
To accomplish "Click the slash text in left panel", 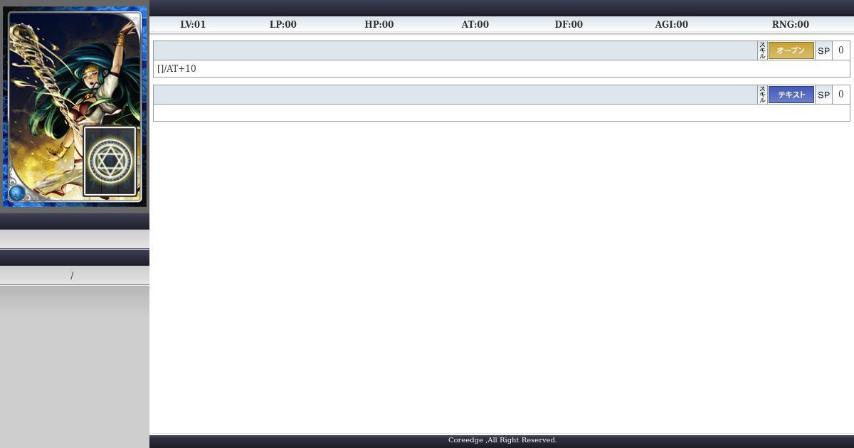I will [x=72, y=275].
